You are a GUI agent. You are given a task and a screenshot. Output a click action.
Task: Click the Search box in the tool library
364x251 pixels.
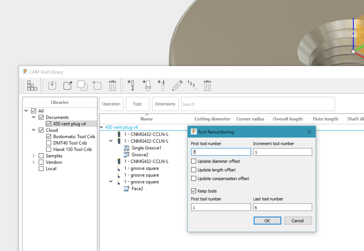click(x=258, y=104)
